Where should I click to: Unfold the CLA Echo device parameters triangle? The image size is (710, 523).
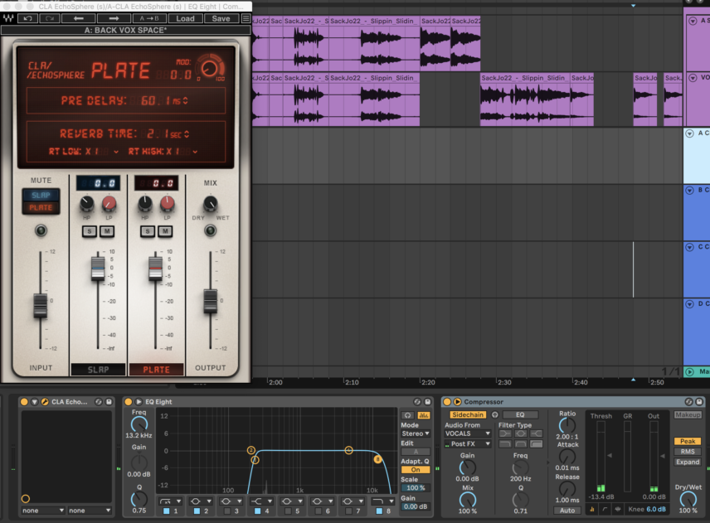(x=34, y=402)
